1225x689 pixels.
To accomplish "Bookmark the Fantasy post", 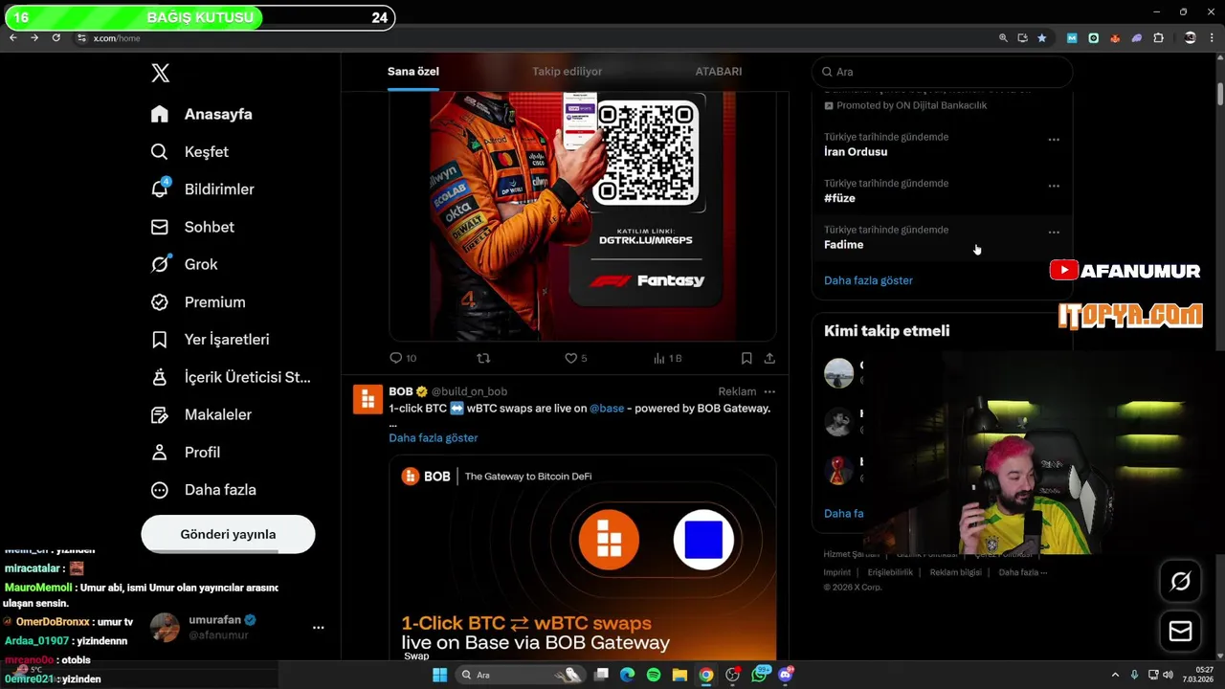I will pyautogui.click(x=746, y=358).
